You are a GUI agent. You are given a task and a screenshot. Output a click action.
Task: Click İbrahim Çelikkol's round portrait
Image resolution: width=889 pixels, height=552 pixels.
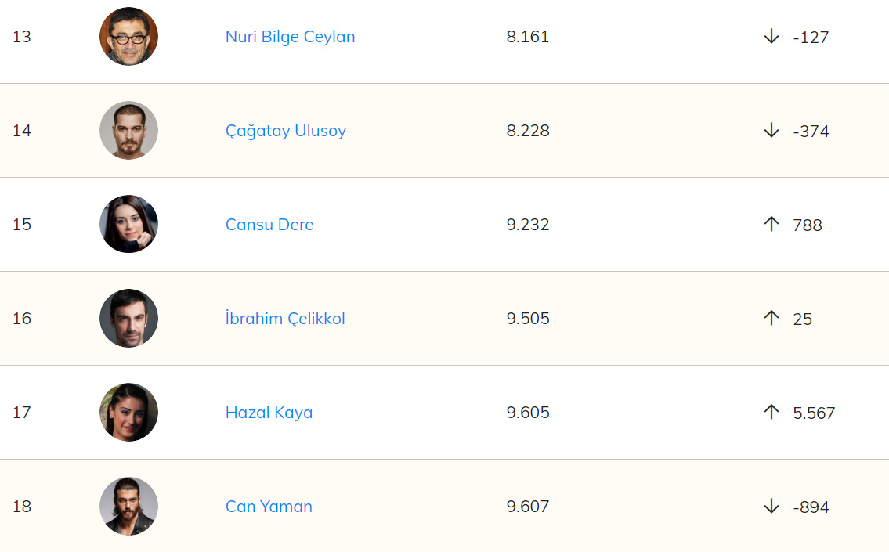[128, 319]
